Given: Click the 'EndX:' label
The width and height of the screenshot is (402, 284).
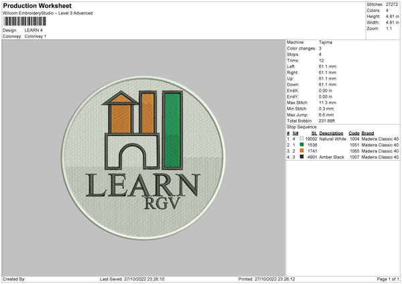Looking at the screenshot, I should [293, 90].
